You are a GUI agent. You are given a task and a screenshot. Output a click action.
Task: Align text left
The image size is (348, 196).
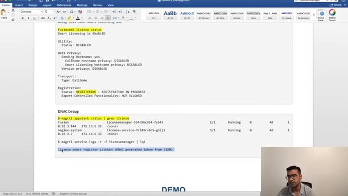pyautogui.click(x=90, y=18)
